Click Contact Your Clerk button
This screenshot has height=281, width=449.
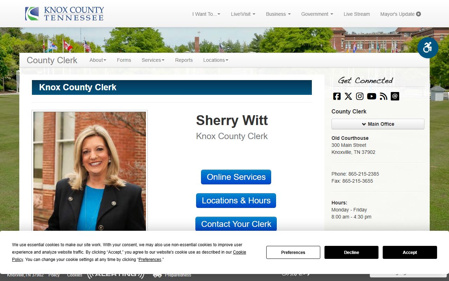pos(236,224)
